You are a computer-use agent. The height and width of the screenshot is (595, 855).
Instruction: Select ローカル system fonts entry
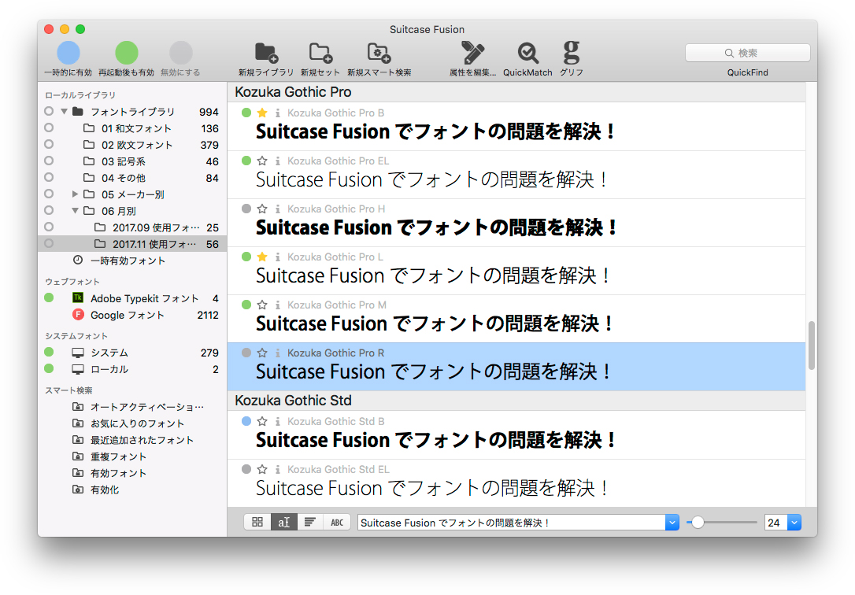tap(132, 369)
